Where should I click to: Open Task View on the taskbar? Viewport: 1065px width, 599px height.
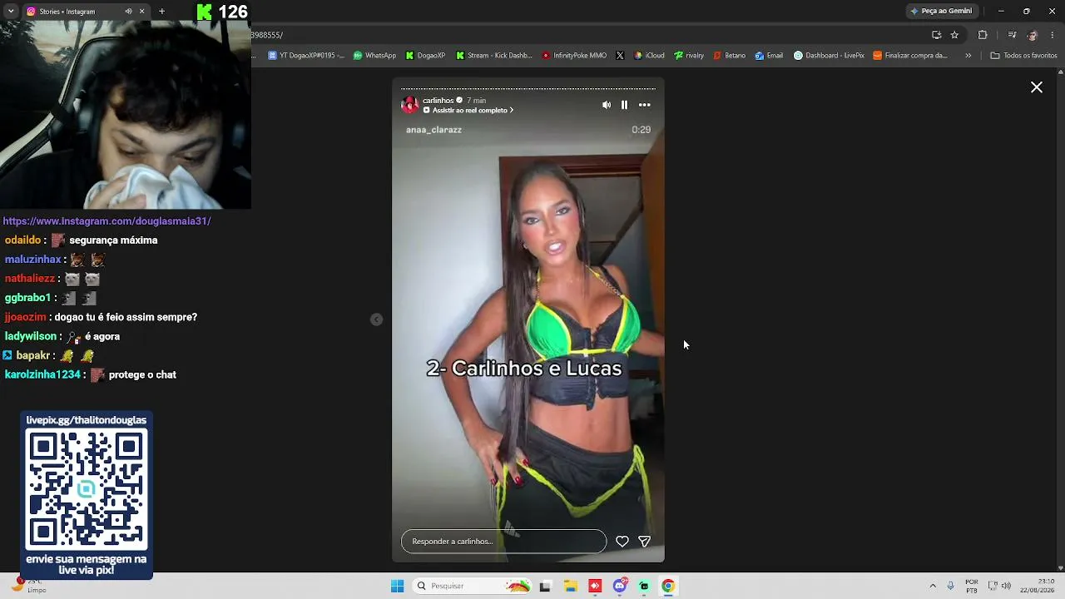pyautogui.click(x=545, y=586)
